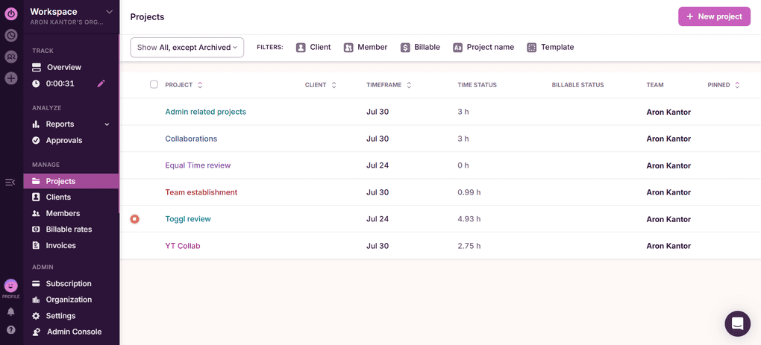Expand the Workspace switcher chevron
This screenshot has width=761, height=345.
pos(109,12)
